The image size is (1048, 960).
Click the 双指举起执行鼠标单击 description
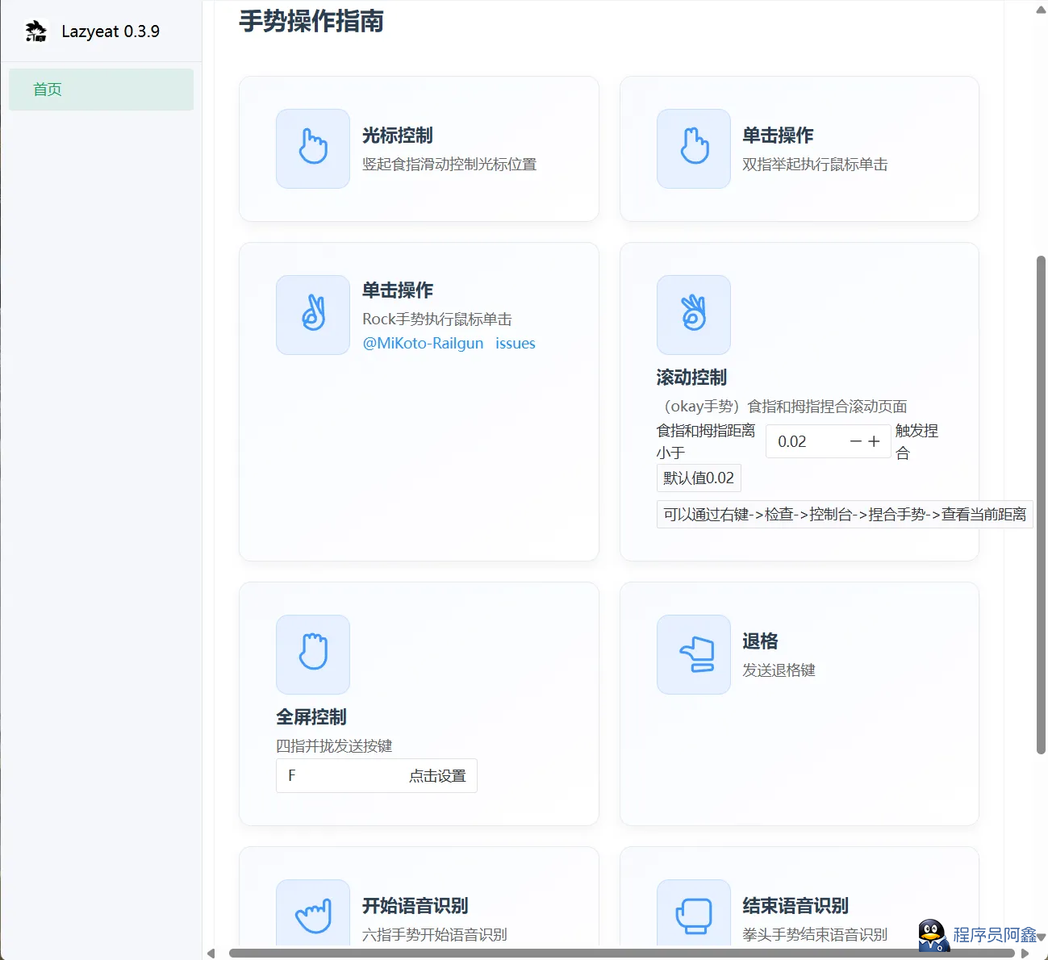coord(815,164)
